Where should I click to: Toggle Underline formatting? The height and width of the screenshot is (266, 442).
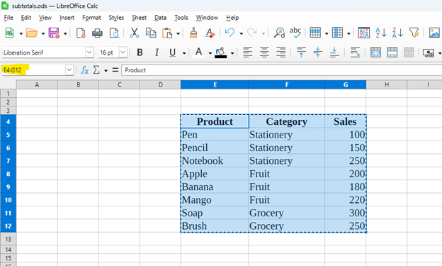173,52
